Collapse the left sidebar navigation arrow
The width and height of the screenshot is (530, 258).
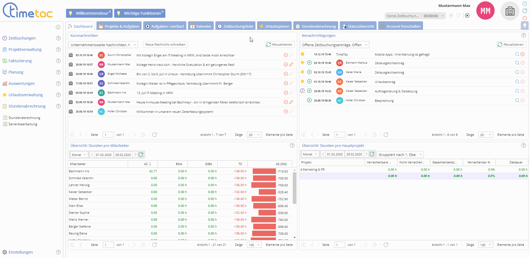pyautogui.click(x=58, y=27)
